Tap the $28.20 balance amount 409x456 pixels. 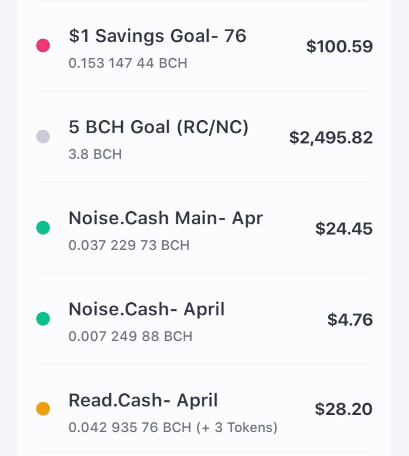[344, 409]
